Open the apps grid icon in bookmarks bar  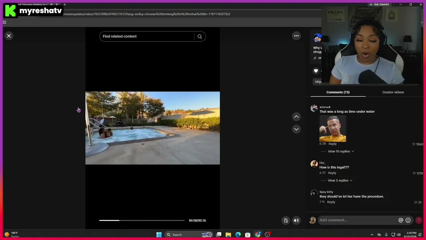4,22
